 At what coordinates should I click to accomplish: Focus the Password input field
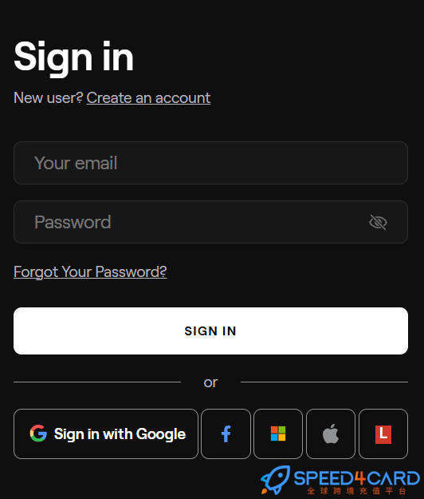(210, 222)
